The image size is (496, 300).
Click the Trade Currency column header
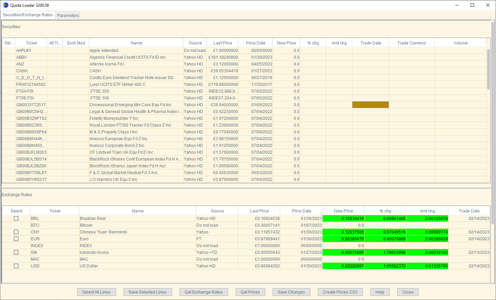(x=412, y=43)
